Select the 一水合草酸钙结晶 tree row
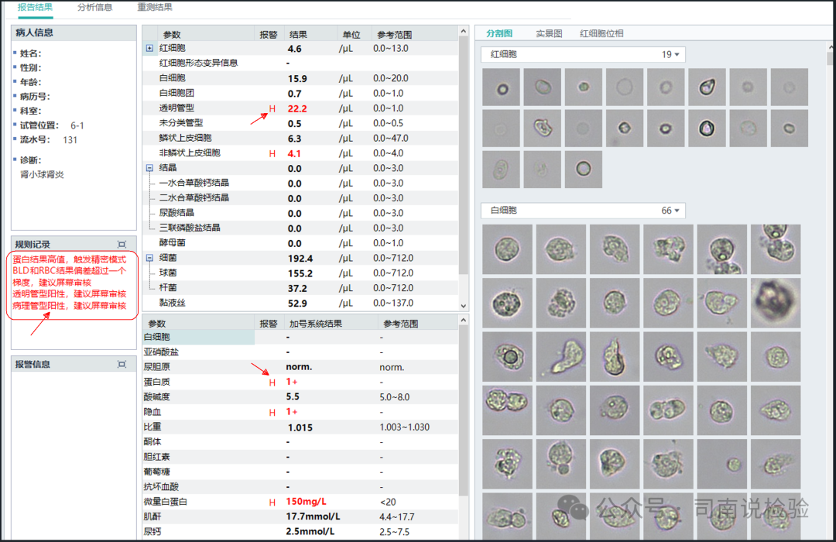The width and height of the screenshot is (836, 542). click(x=300, y=183)
